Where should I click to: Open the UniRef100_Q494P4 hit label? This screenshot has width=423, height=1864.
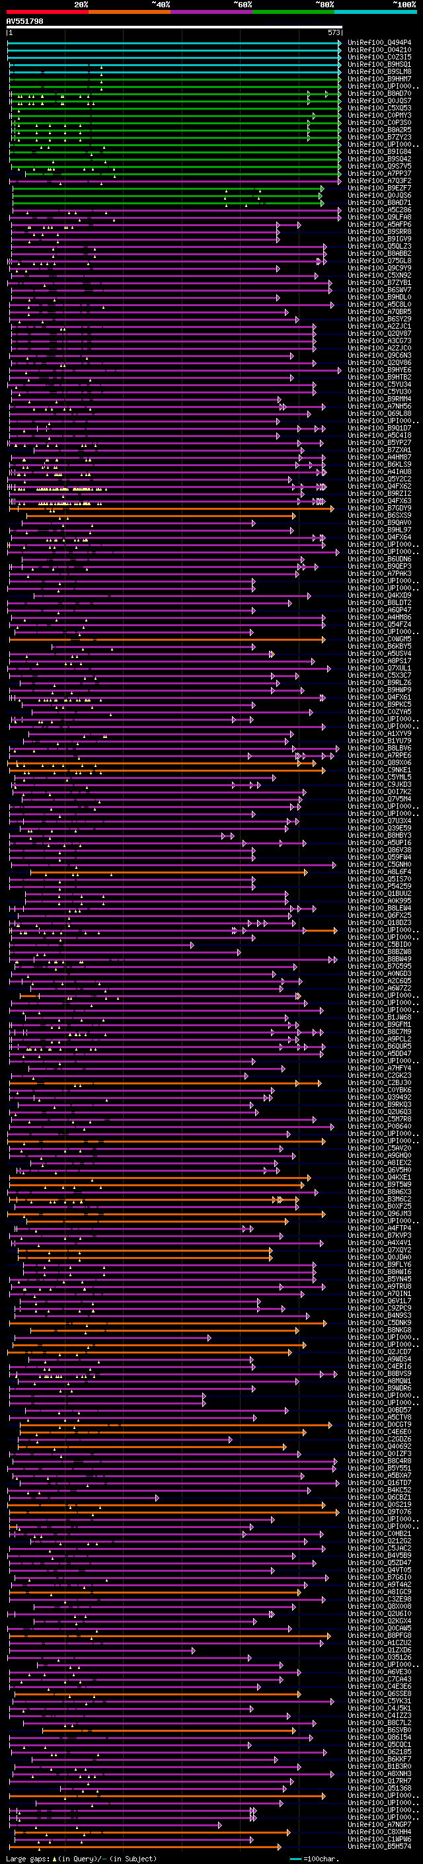[379, 43]
